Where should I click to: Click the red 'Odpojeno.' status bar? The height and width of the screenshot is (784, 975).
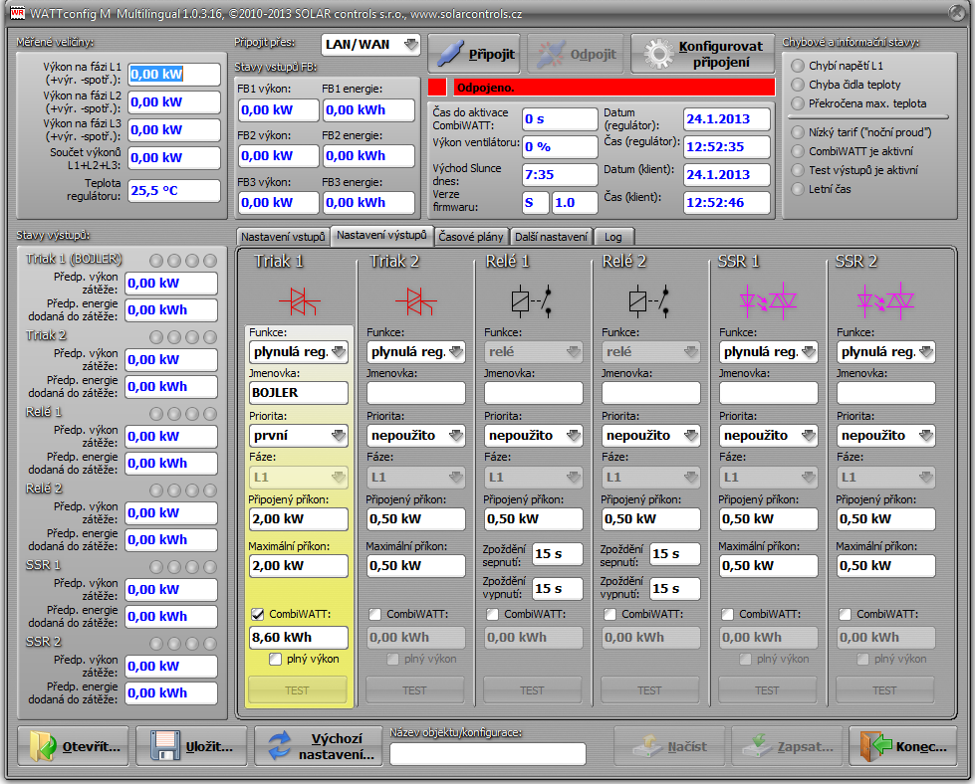click(x=614, y=88)
